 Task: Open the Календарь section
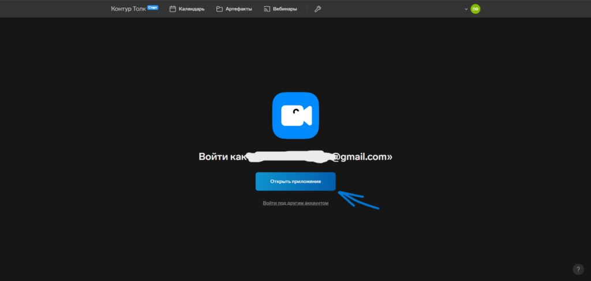(187, 9)
